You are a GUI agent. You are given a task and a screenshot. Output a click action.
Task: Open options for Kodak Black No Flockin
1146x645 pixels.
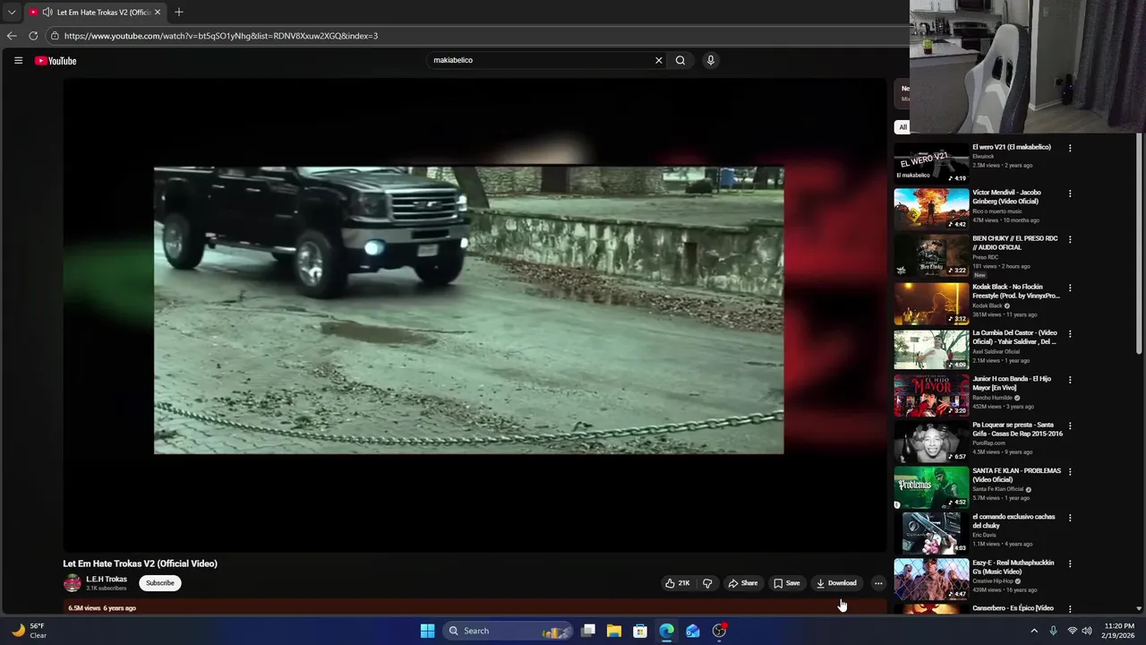(x=1070, y=288)
